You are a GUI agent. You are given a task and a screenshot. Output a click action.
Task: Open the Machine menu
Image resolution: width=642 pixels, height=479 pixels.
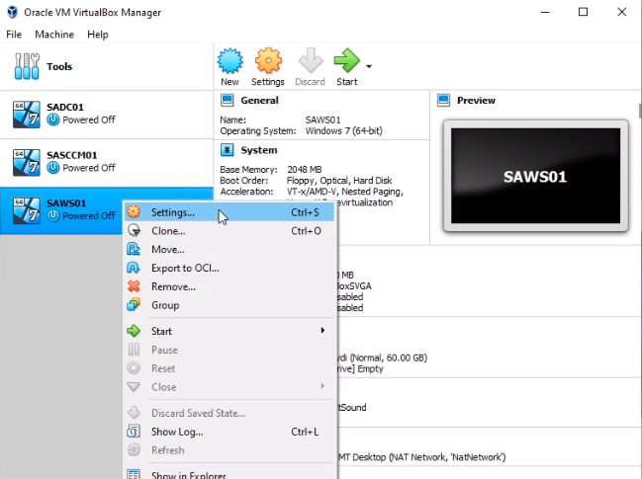54,35
